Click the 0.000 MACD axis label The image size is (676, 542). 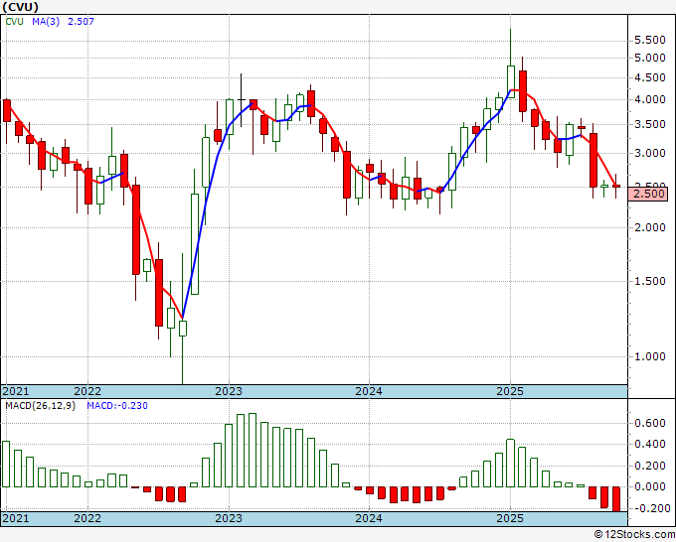click(650, 487)
